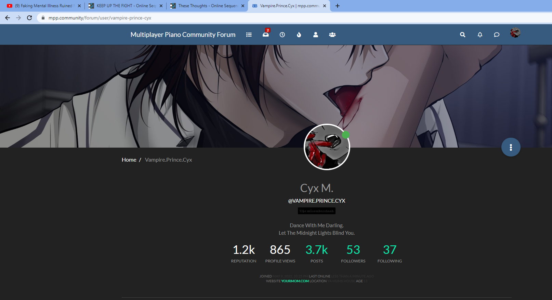This screenshot has height=300, width=552.
Task: View the 37 following list
Action: pos(390,250)
